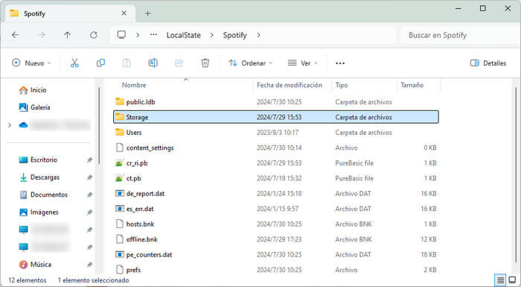Go up one folder level

point(68,35)
